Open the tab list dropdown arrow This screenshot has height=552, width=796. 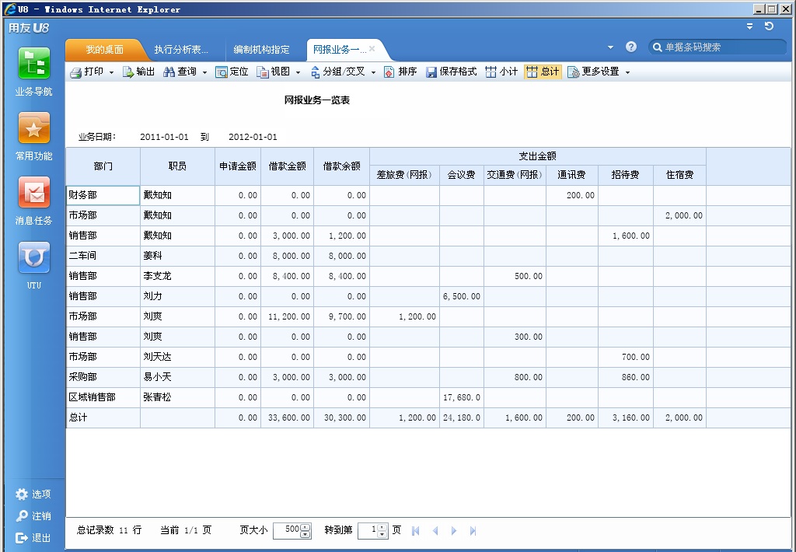click(x=611, y=47)
